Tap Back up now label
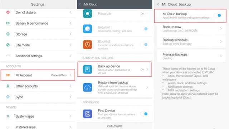The image size is (229, 129). tap(172, 27)
